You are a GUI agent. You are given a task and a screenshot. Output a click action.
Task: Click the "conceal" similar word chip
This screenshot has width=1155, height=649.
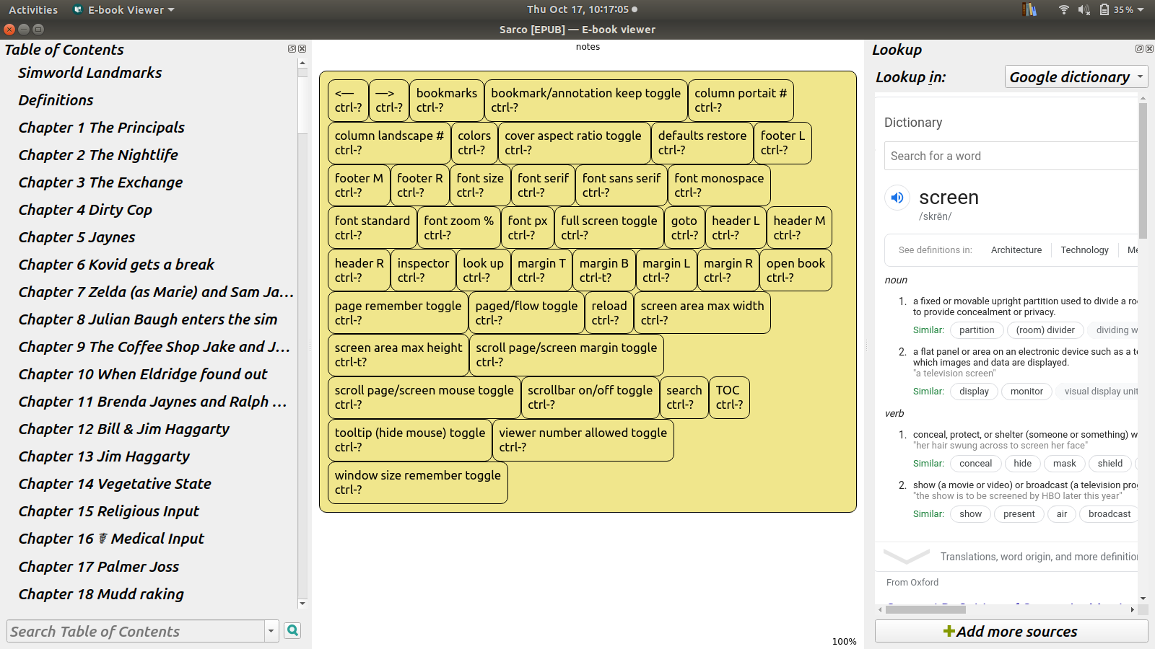(x=976, y=464)
